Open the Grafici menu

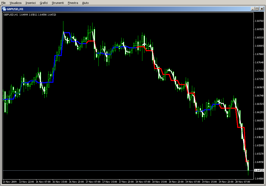pos(44,3)
